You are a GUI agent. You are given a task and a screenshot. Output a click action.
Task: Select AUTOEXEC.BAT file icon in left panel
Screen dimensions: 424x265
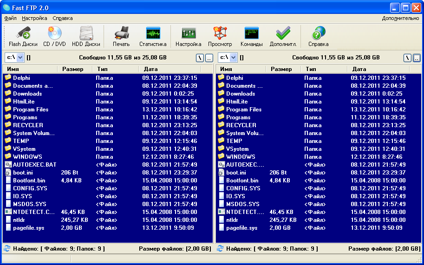tap(8, 164)
